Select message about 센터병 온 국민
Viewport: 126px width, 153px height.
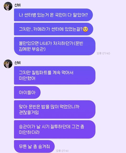tap(53, 15)
